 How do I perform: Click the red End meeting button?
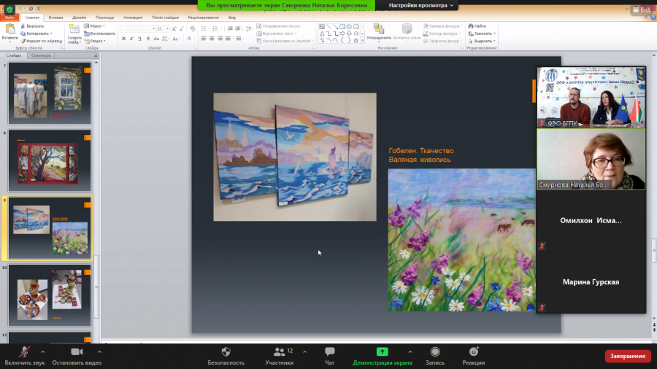point(627,356)
